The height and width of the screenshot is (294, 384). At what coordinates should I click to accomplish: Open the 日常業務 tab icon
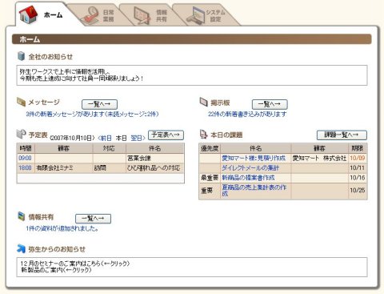(90, 15)
